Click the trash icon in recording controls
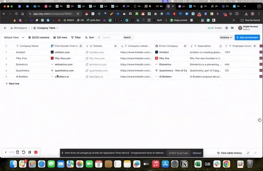 (18, 152)
